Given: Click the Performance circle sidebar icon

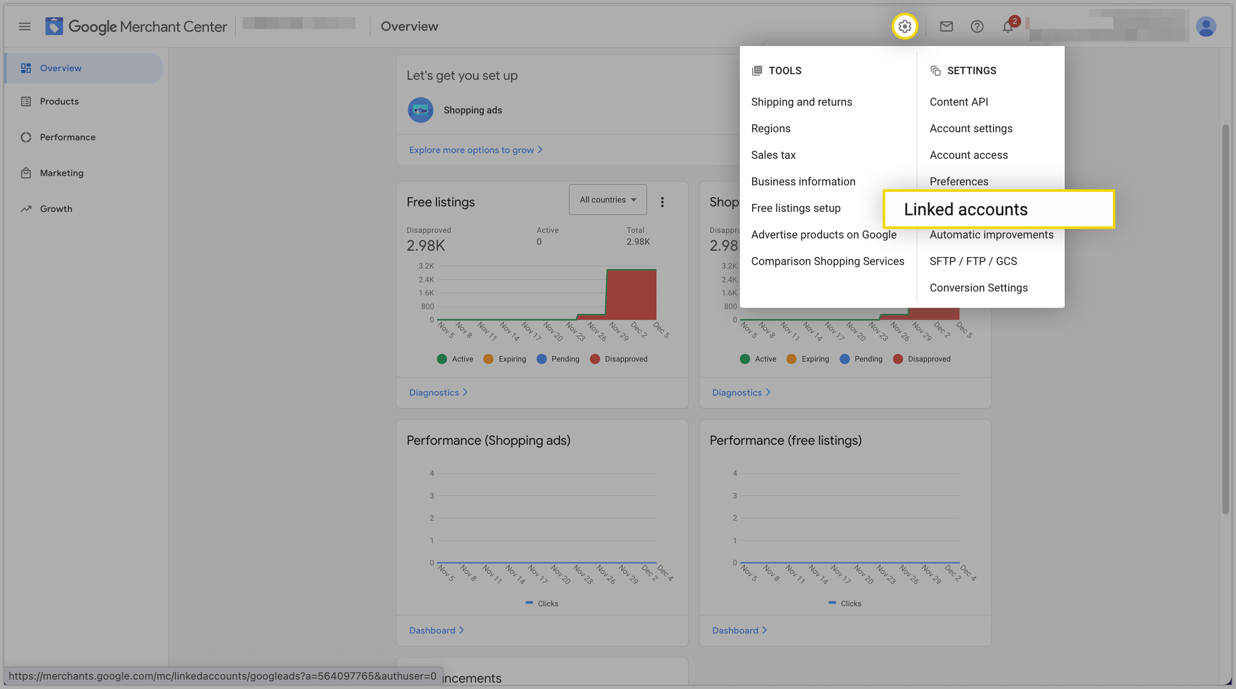Looking at the screenshot, I should [x=26, y=137].
